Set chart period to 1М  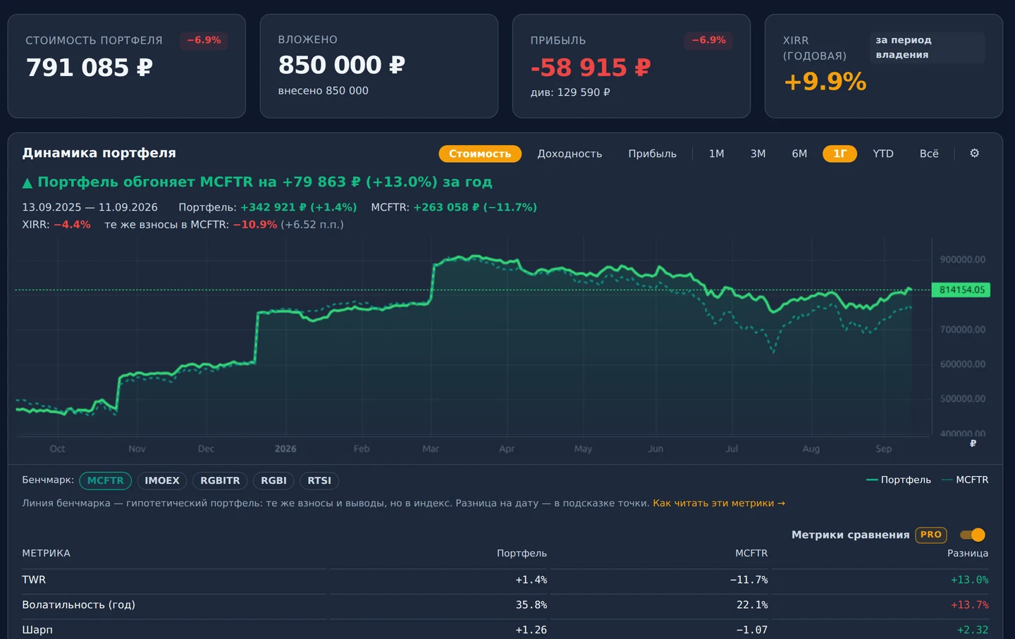716,154
